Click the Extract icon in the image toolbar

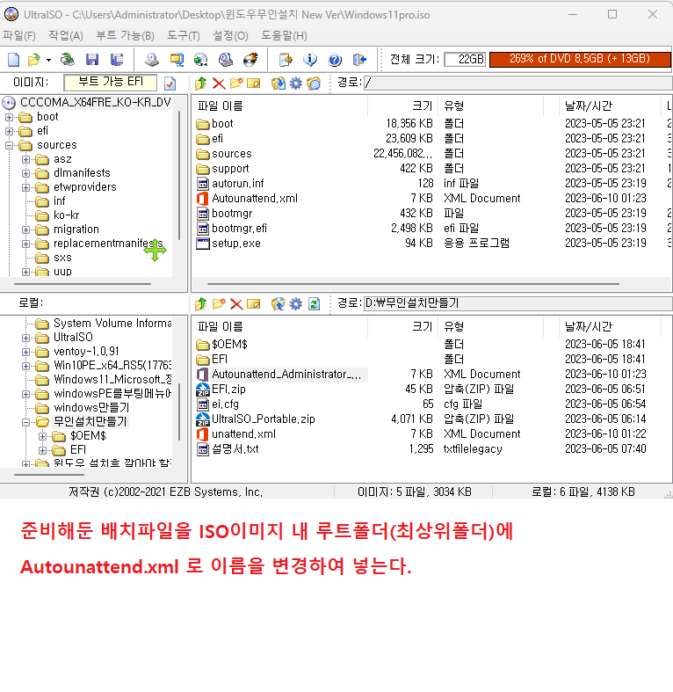(x=278, y=83)
